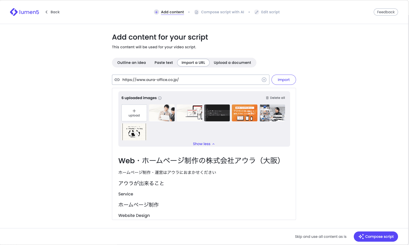Screen dimensions: 409x245
Task: Click the Compose script with AI document icon
Action: click(x=196, y=12)
